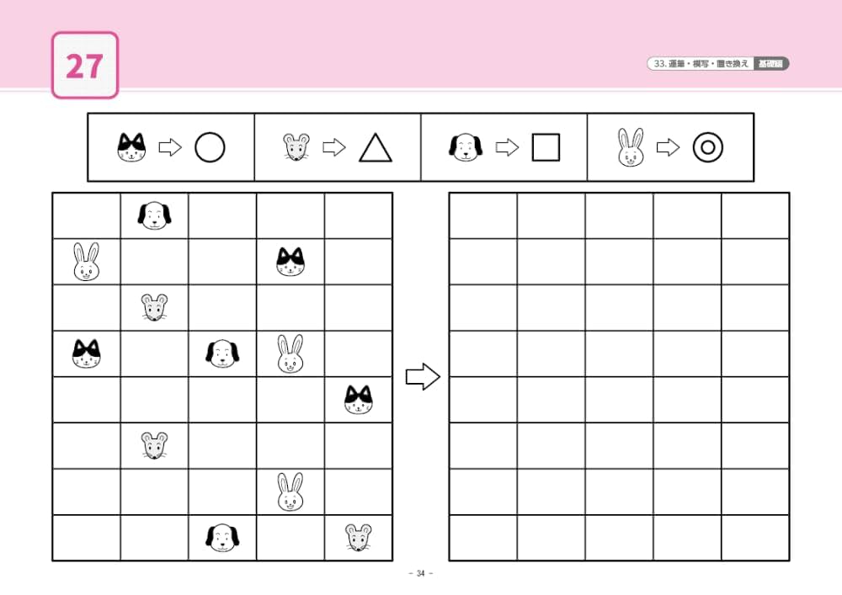Click the rabbit face in the legend
842x595 pixels.
click(631, 147)
